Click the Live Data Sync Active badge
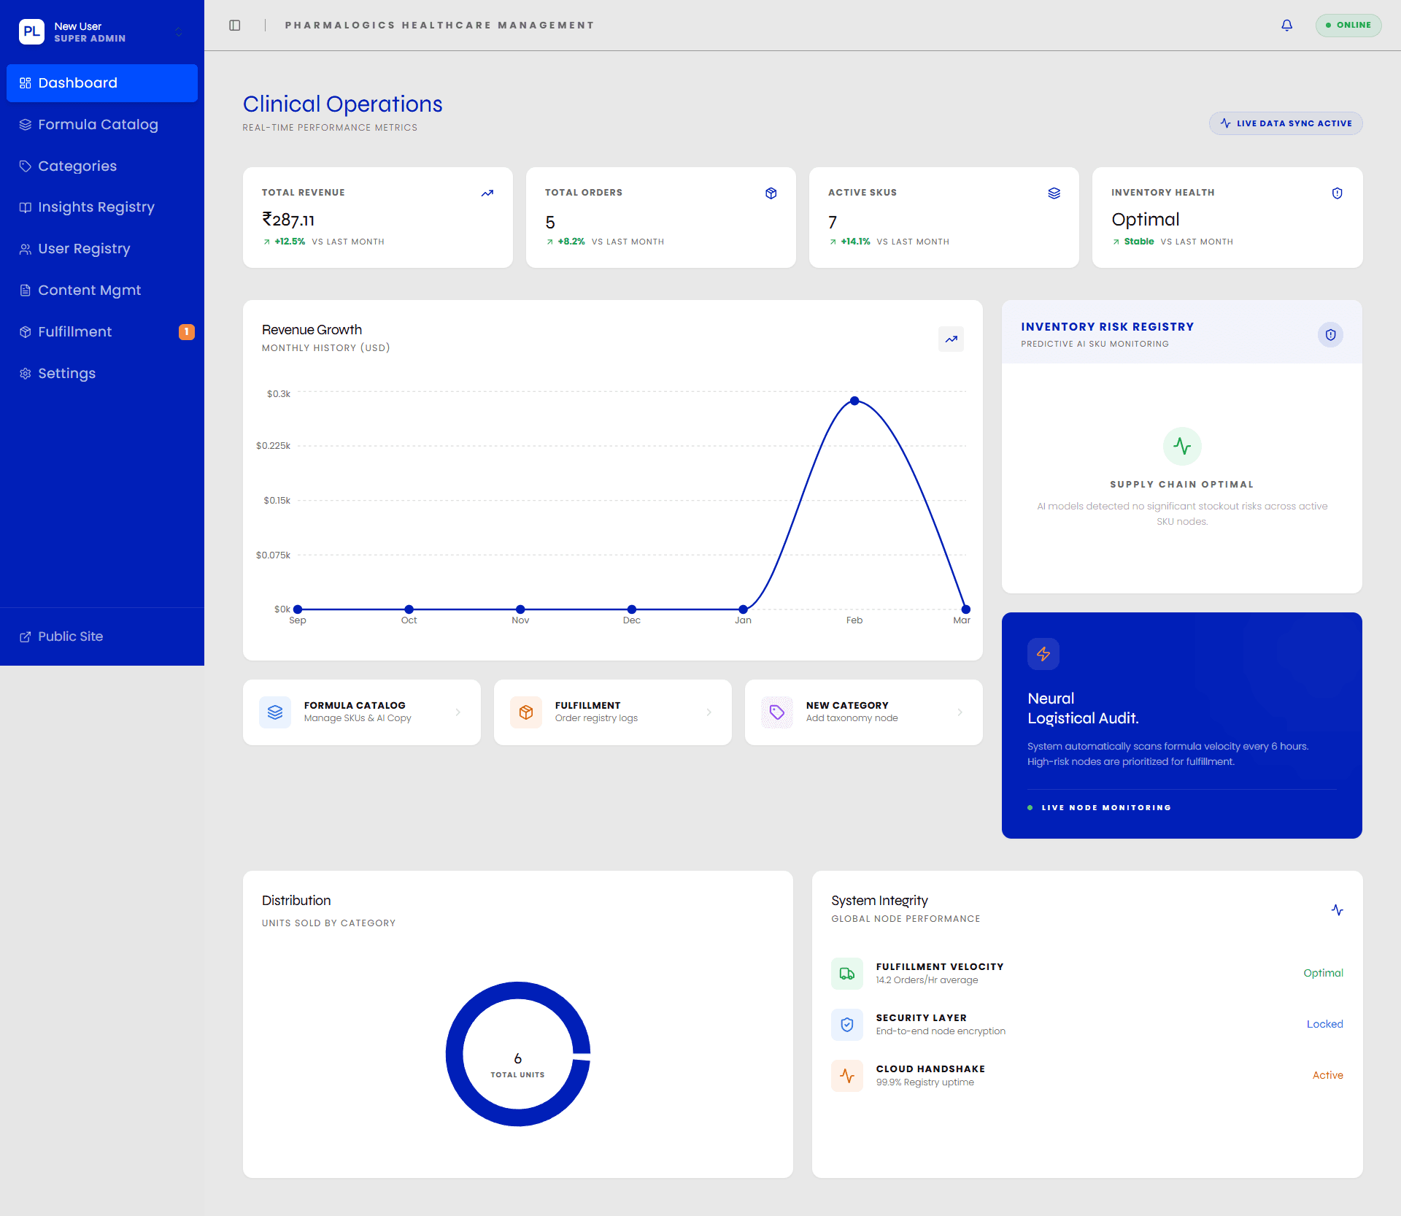1401x1216 pixels. 1286,123
